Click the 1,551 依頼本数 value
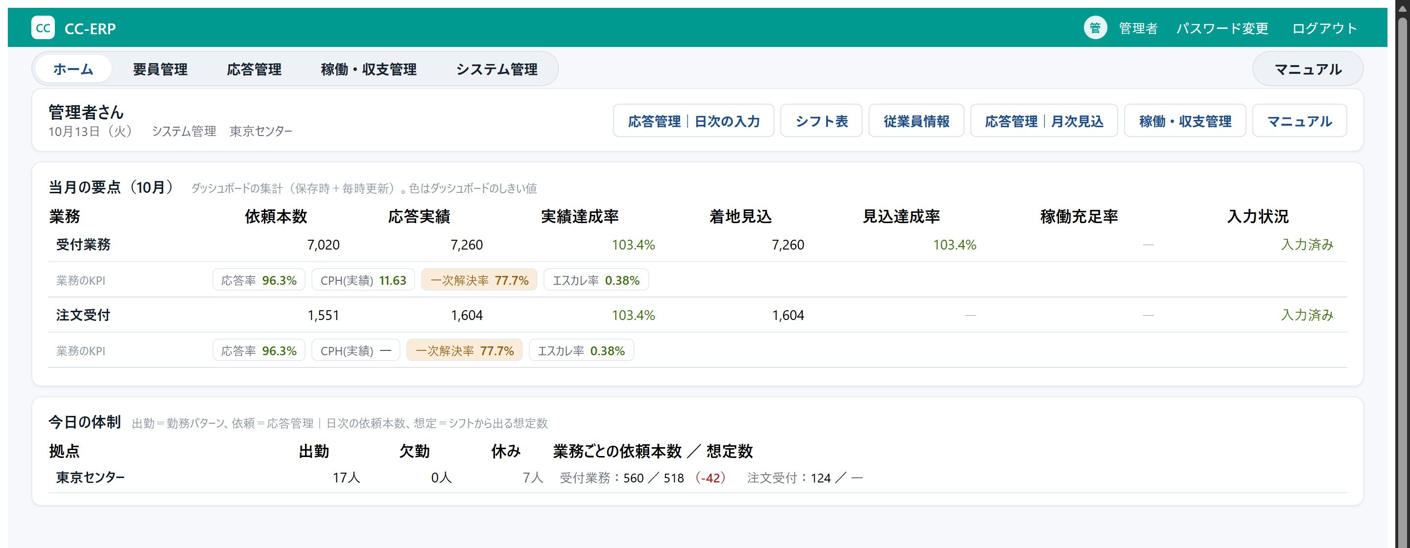 [324, 315]
